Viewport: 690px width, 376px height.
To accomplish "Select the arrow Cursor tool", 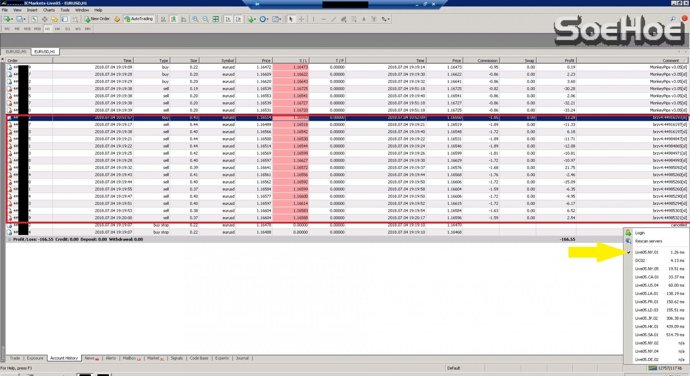I will 291,19.
